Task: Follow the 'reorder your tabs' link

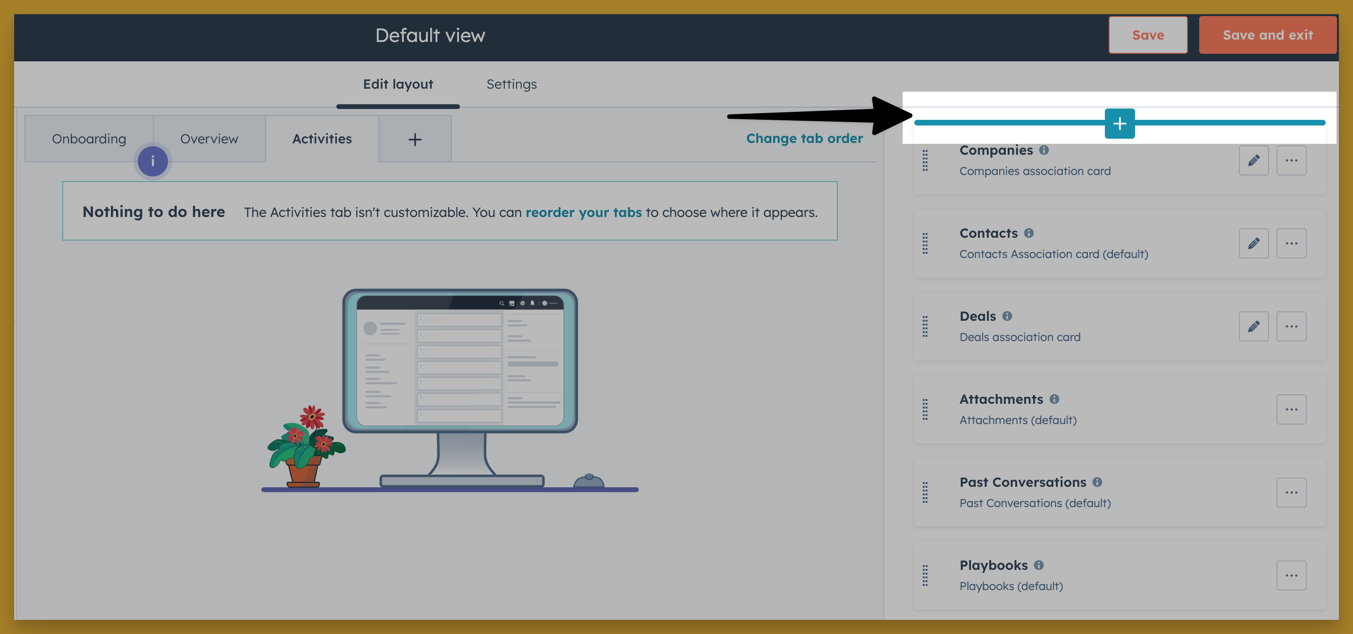Action: coord(583,212)
